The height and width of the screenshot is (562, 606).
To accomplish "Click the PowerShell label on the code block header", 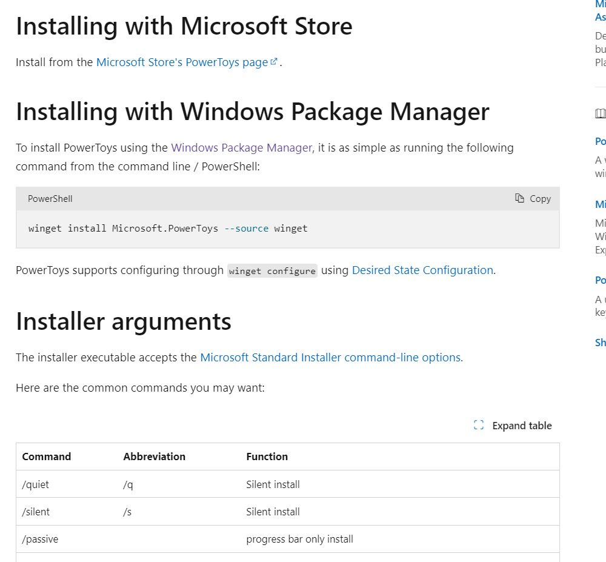I will tap(50, 198).
